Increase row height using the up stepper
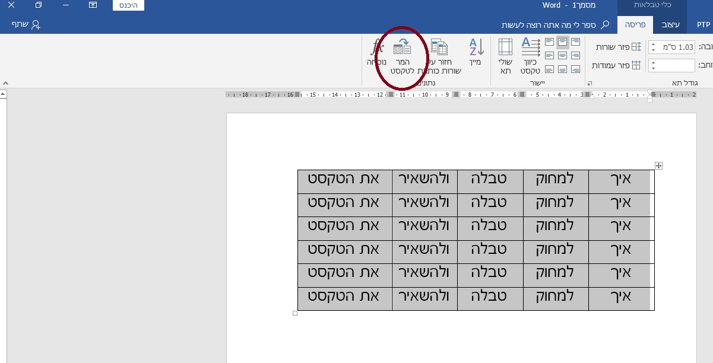The height and width of the screenshot is (363, 713). (654, 44)
